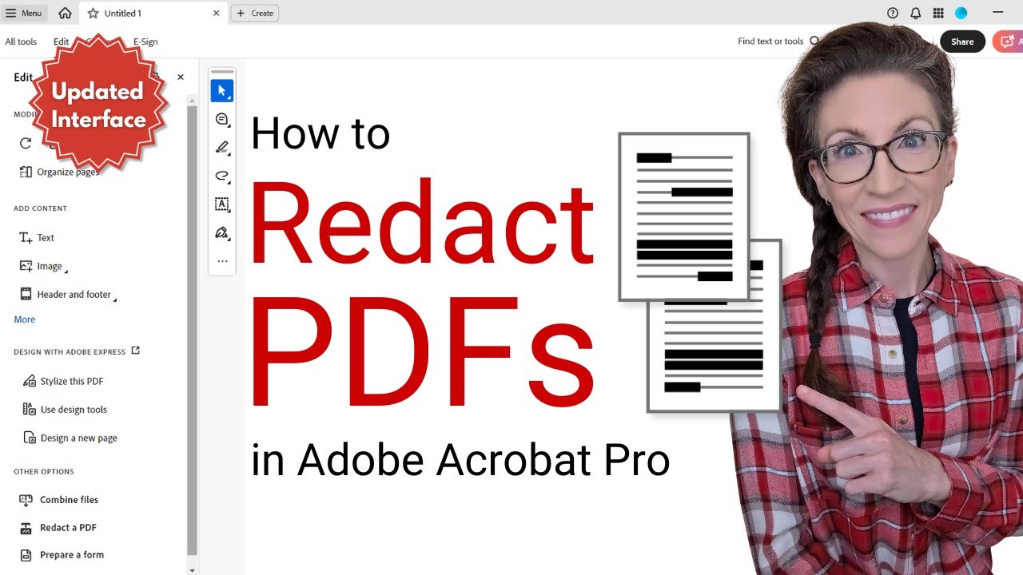Choose Design a new page
This screenshot has width=1023, height=575.
point(70,438)
